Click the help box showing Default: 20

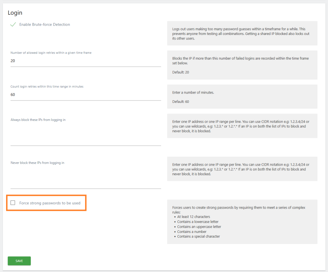[242, 65]
